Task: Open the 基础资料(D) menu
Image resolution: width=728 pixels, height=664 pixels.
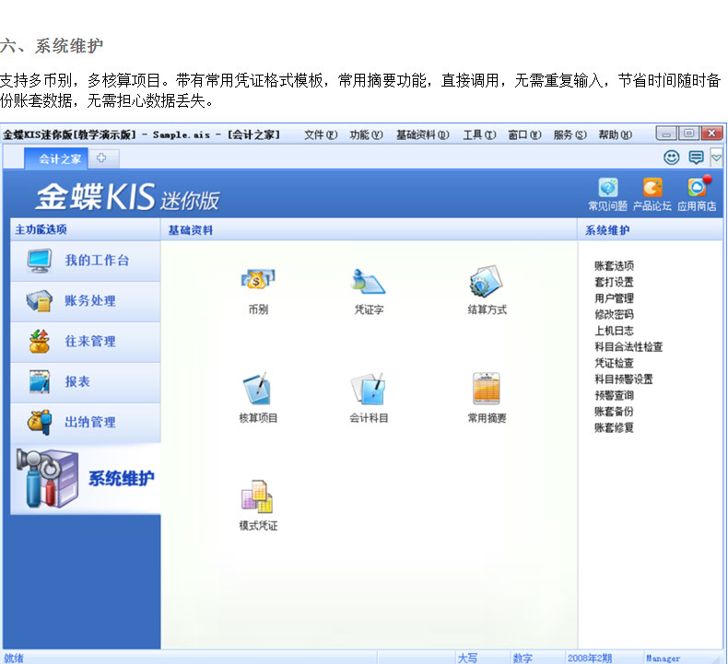Action: click(422, 135)
